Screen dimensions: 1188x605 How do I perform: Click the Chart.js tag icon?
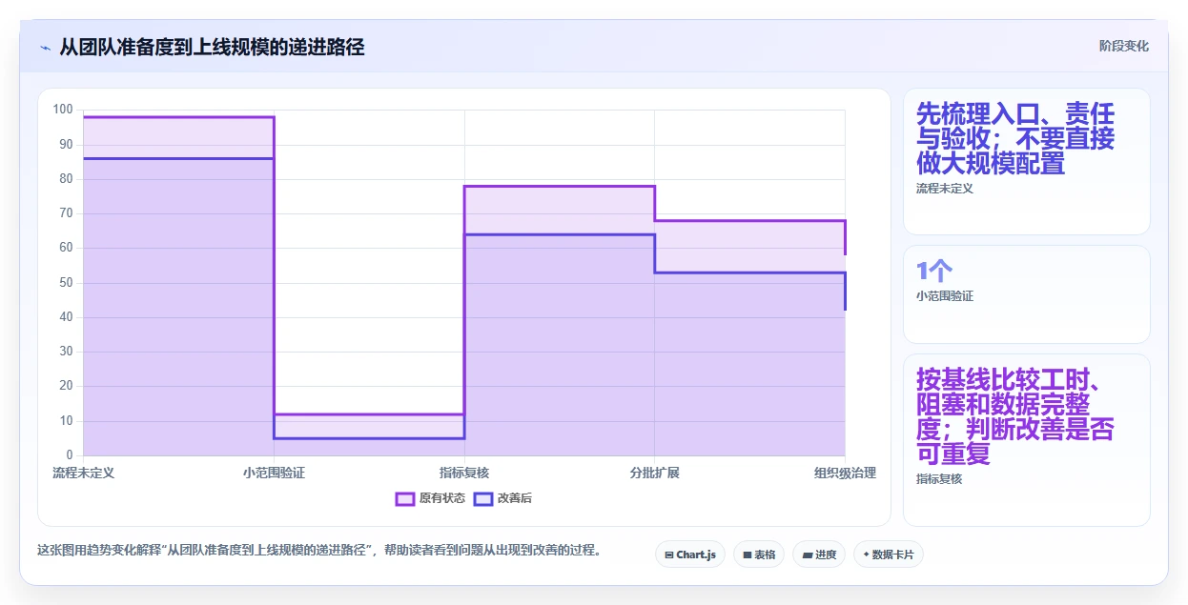[x=669, y=555]
